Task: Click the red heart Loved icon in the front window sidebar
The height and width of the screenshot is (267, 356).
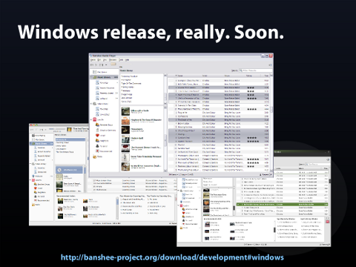Action: click(x=97, y=135)
